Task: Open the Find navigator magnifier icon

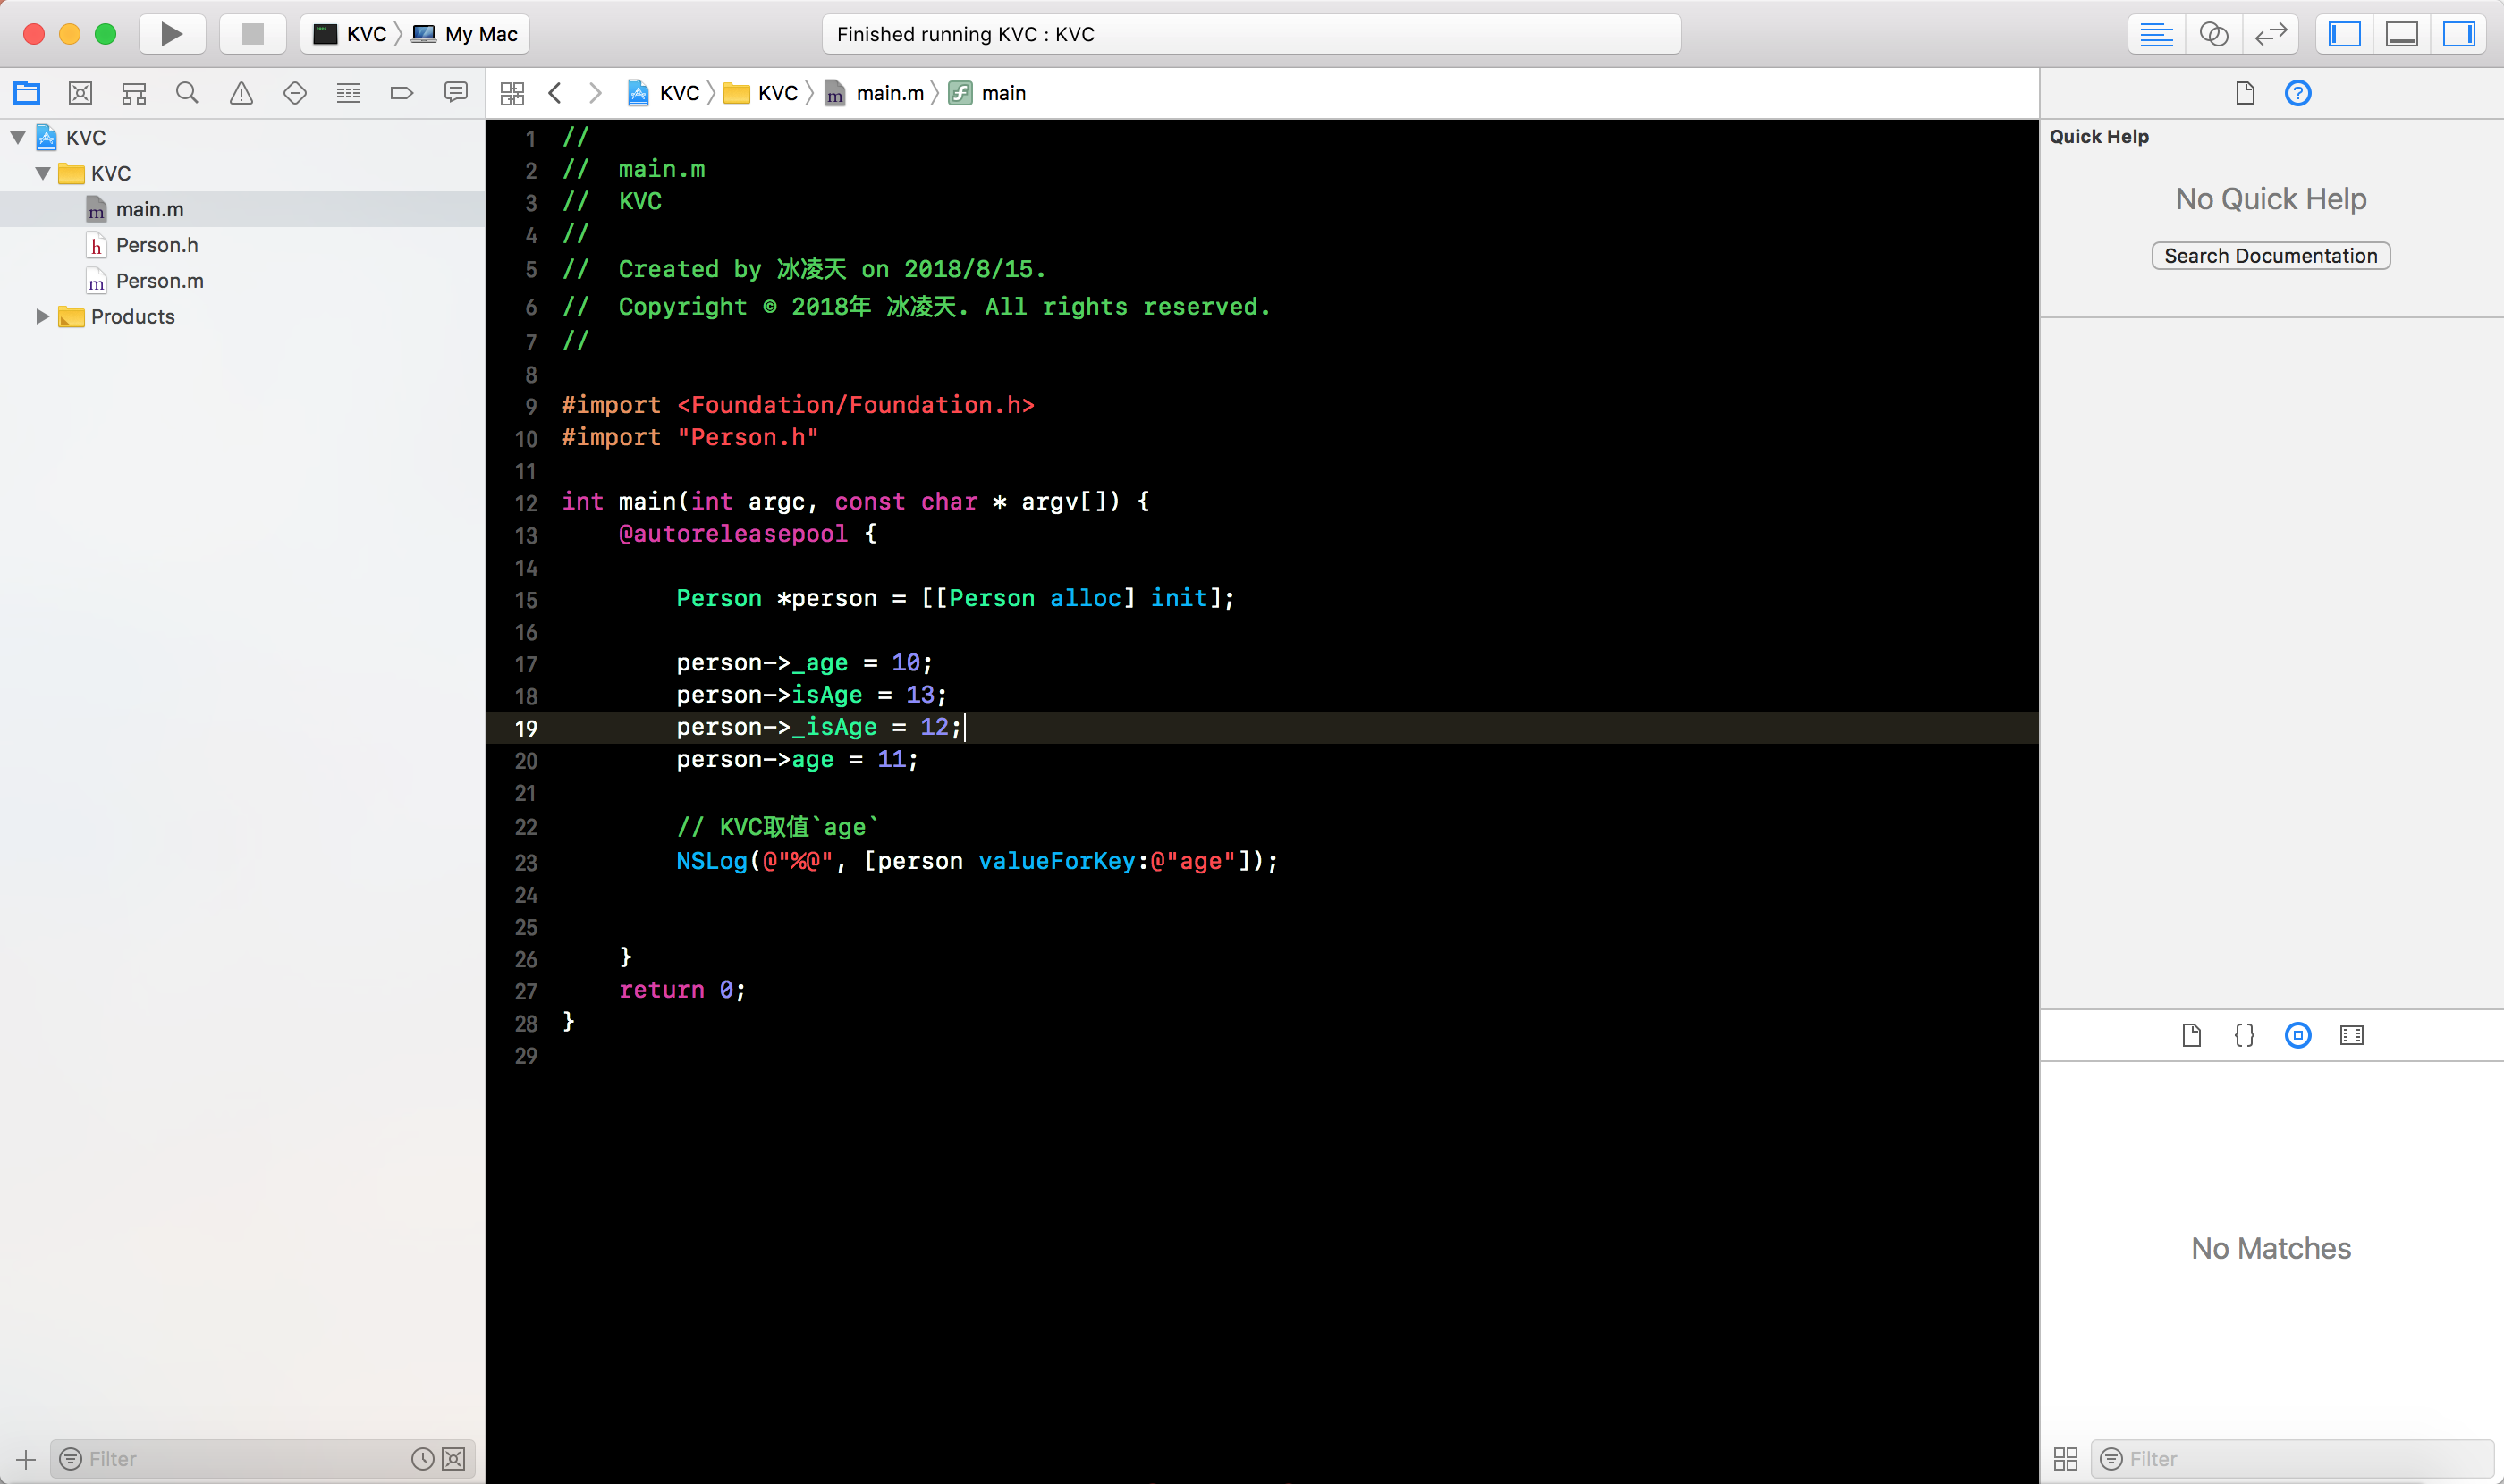Action: (187, 93)
